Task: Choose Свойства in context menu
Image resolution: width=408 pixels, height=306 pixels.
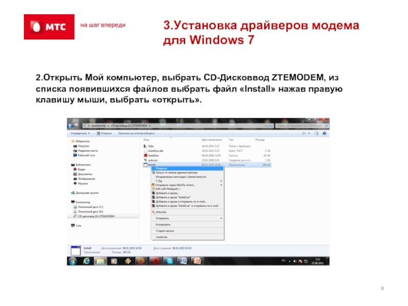Action: click(x=187, y=237)
